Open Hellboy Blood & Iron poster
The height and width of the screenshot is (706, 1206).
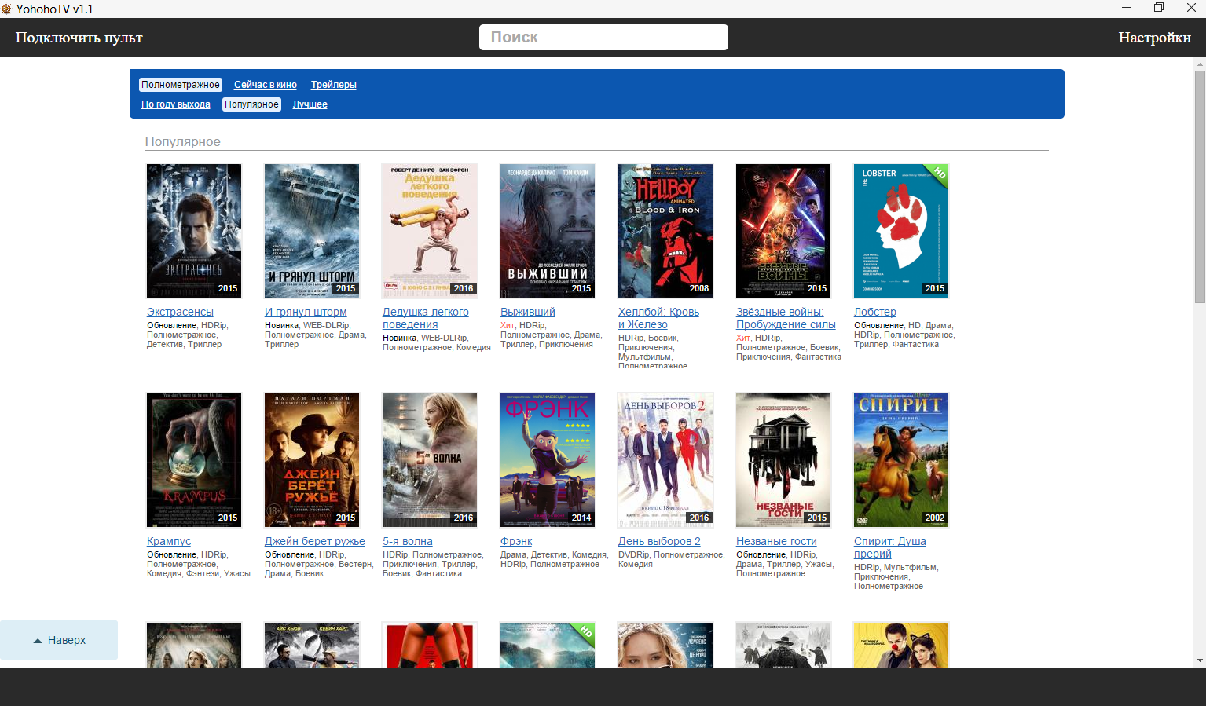pos(665,231)
